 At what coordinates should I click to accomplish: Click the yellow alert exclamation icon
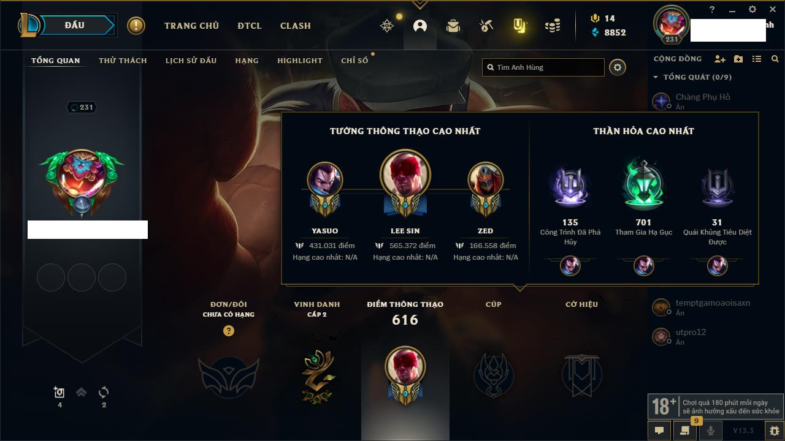136,26
